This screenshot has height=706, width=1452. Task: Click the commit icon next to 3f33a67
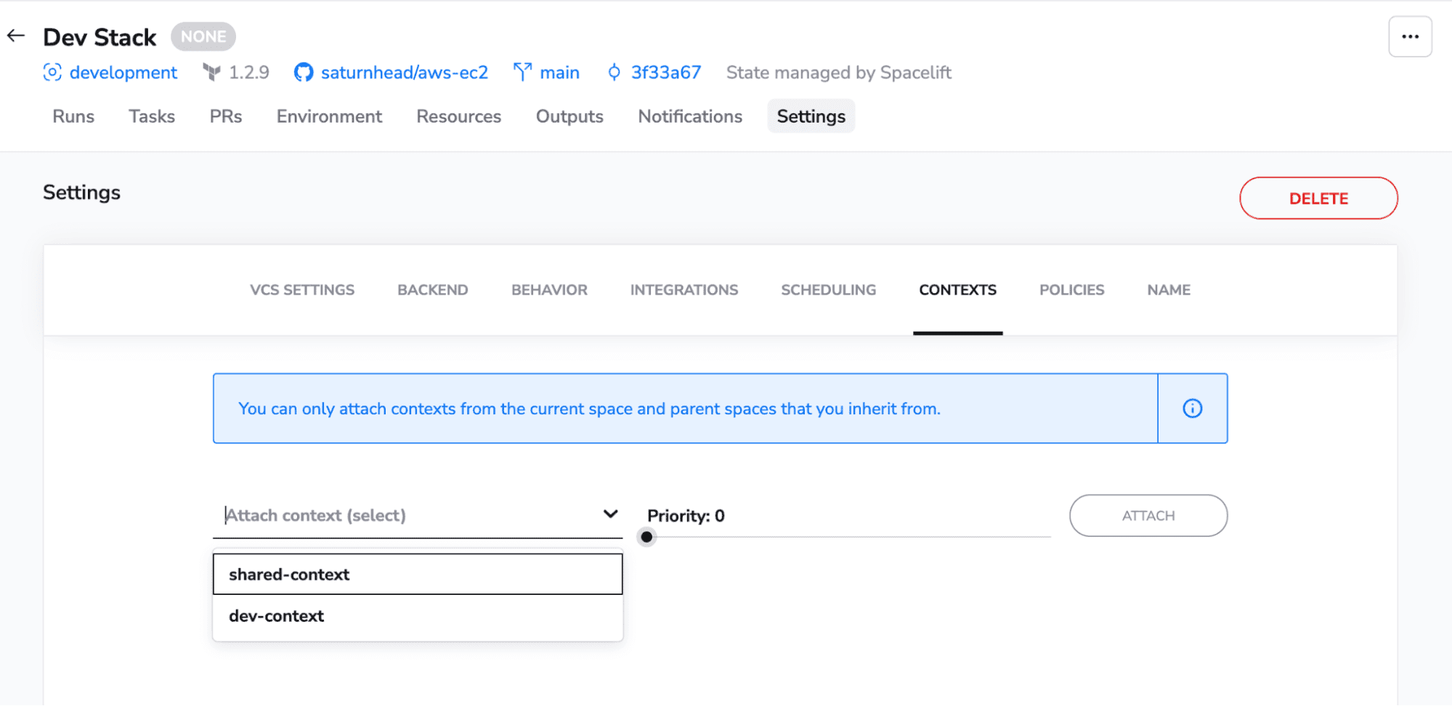pos(615,73)
